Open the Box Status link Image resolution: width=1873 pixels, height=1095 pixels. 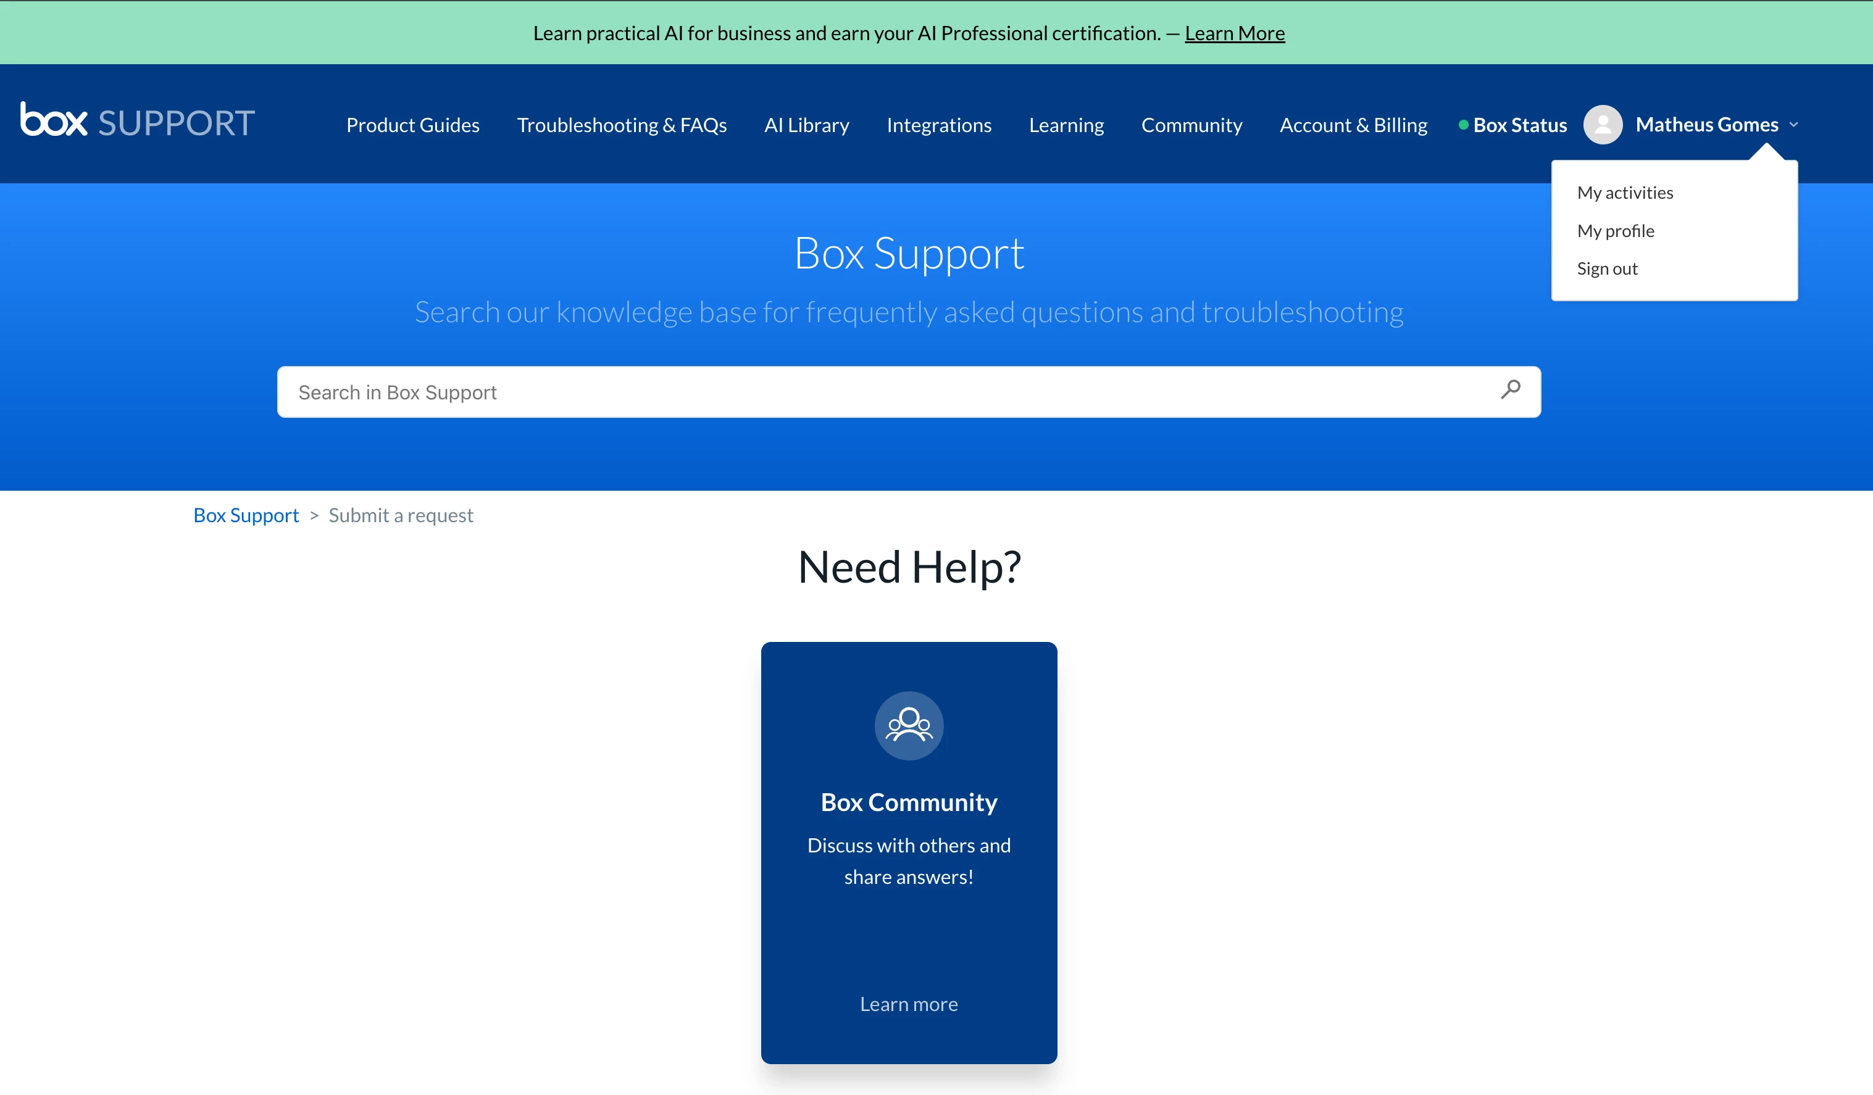[1519, 125]
